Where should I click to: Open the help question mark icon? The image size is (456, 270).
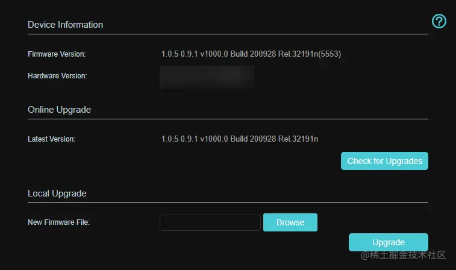tap(439, 21)
